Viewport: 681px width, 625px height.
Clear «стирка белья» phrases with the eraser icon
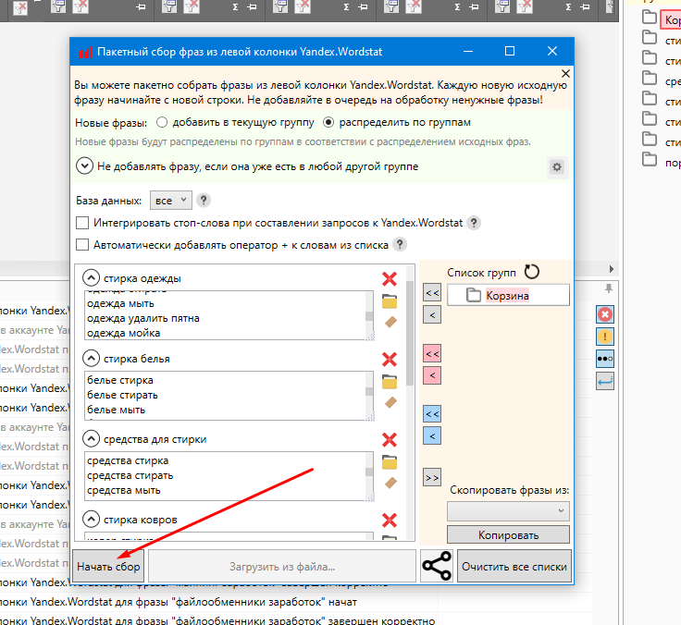(x=390, y=402)
